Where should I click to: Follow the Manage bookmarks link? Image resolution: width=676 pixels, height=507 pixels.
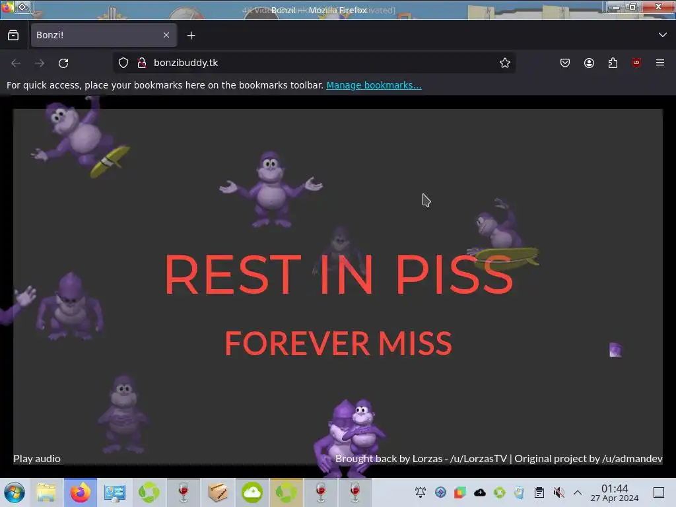(x=374, y=85)
